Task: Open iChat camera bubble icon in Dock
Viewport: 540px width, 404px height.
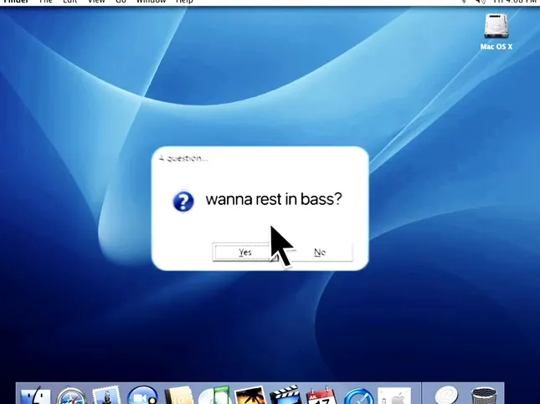Action: pyautogui.click(x=142, y=396)
